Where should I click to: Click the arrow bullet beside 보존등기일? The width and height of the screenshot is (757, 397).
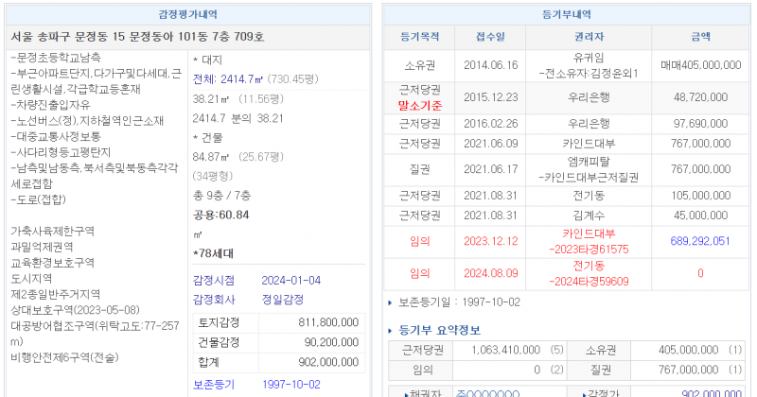point(392,302)
